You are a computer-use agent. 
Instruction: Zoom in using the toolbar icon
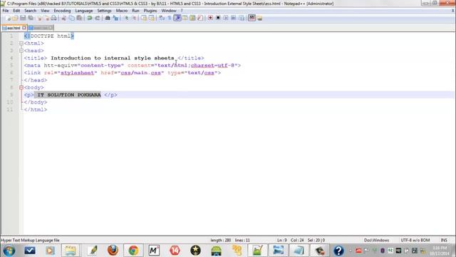[126, 18]
